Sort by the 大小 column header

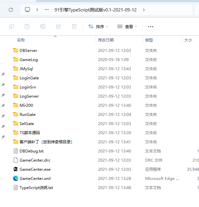pos(188,40)
